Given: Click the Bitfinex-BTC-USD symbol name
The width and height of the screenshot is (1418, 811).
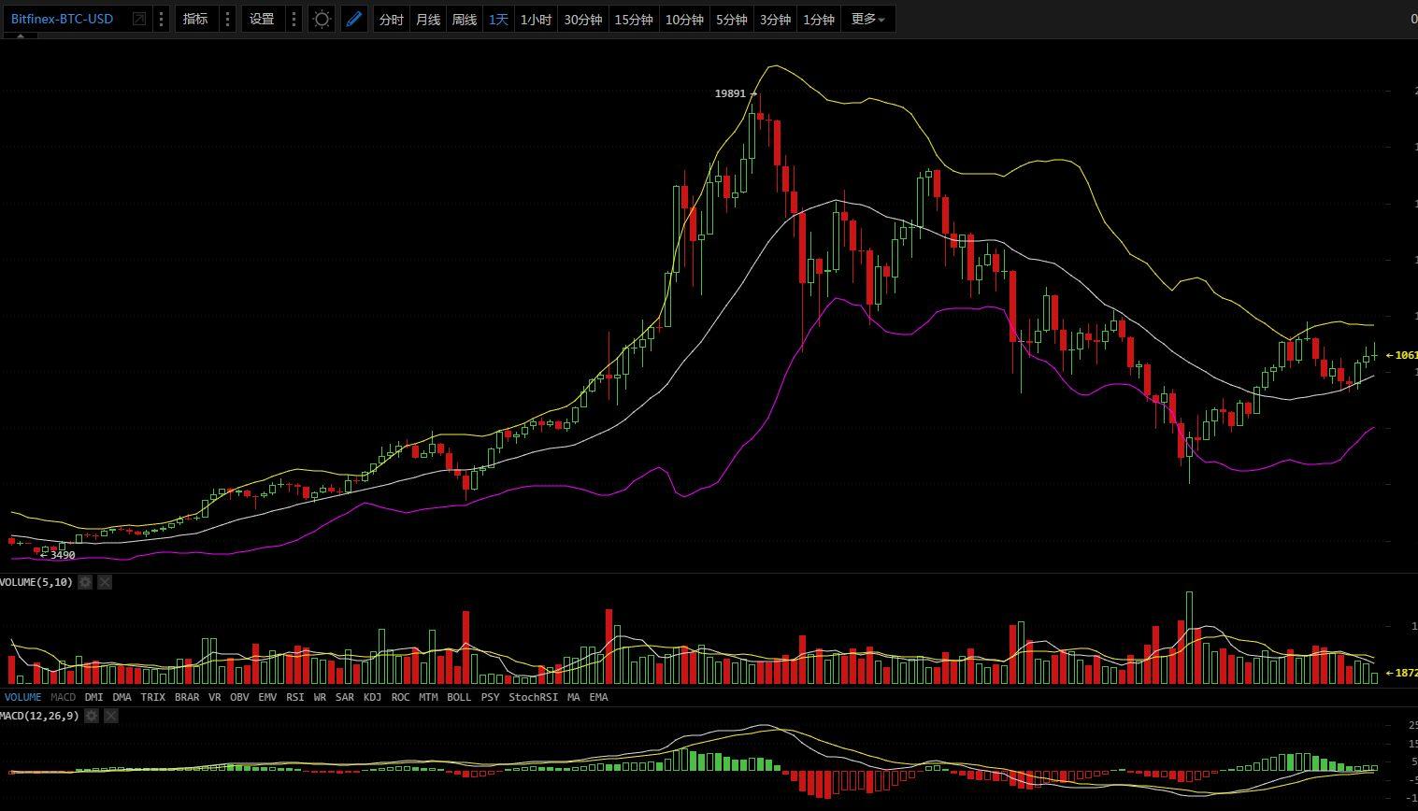Looking at the screenshot, I should tap(62, 19).
